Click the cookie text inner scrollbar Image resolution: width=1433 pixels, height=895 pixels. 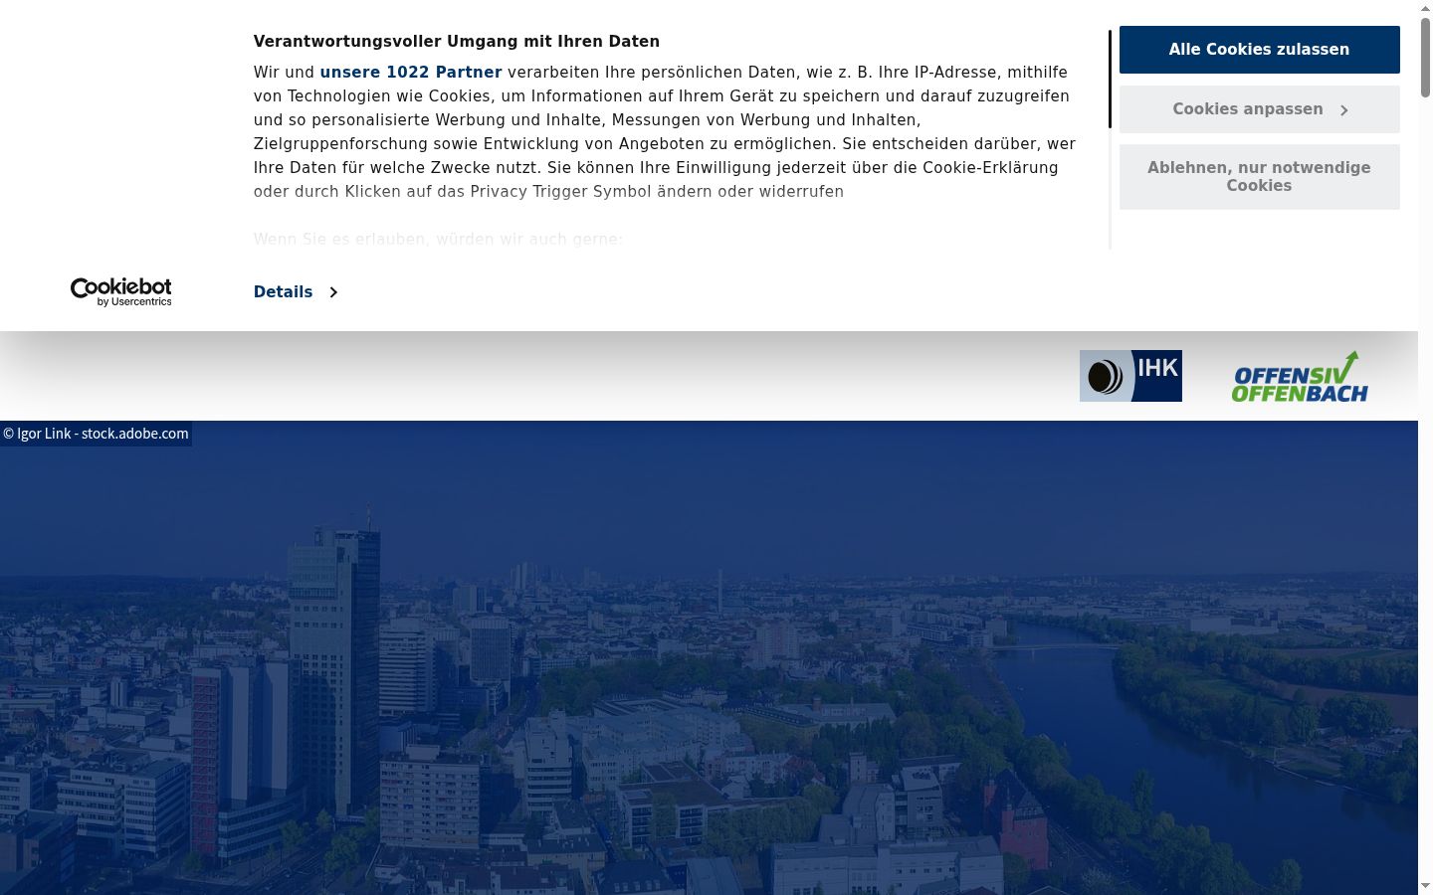[x=1110, y=80]
